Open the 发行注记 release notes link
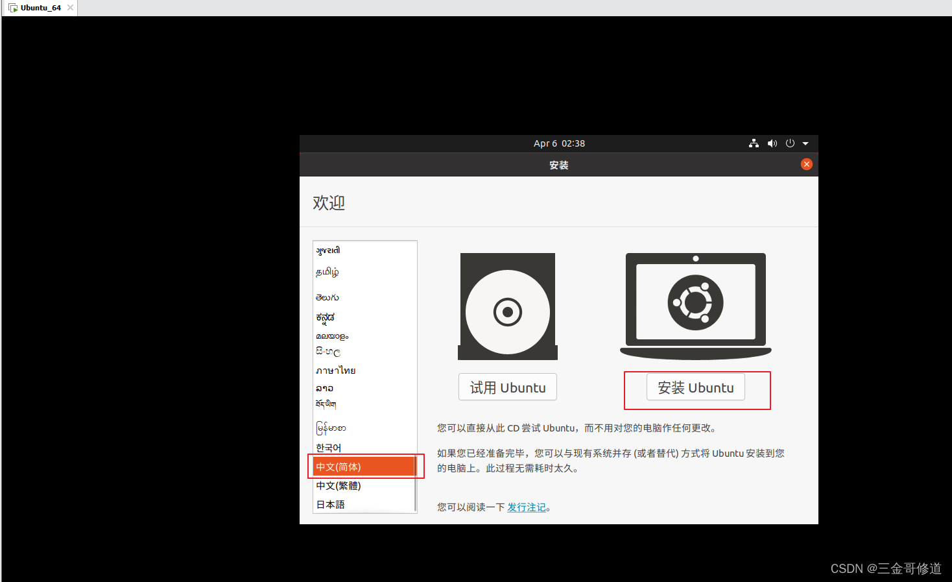 [527, 507]
